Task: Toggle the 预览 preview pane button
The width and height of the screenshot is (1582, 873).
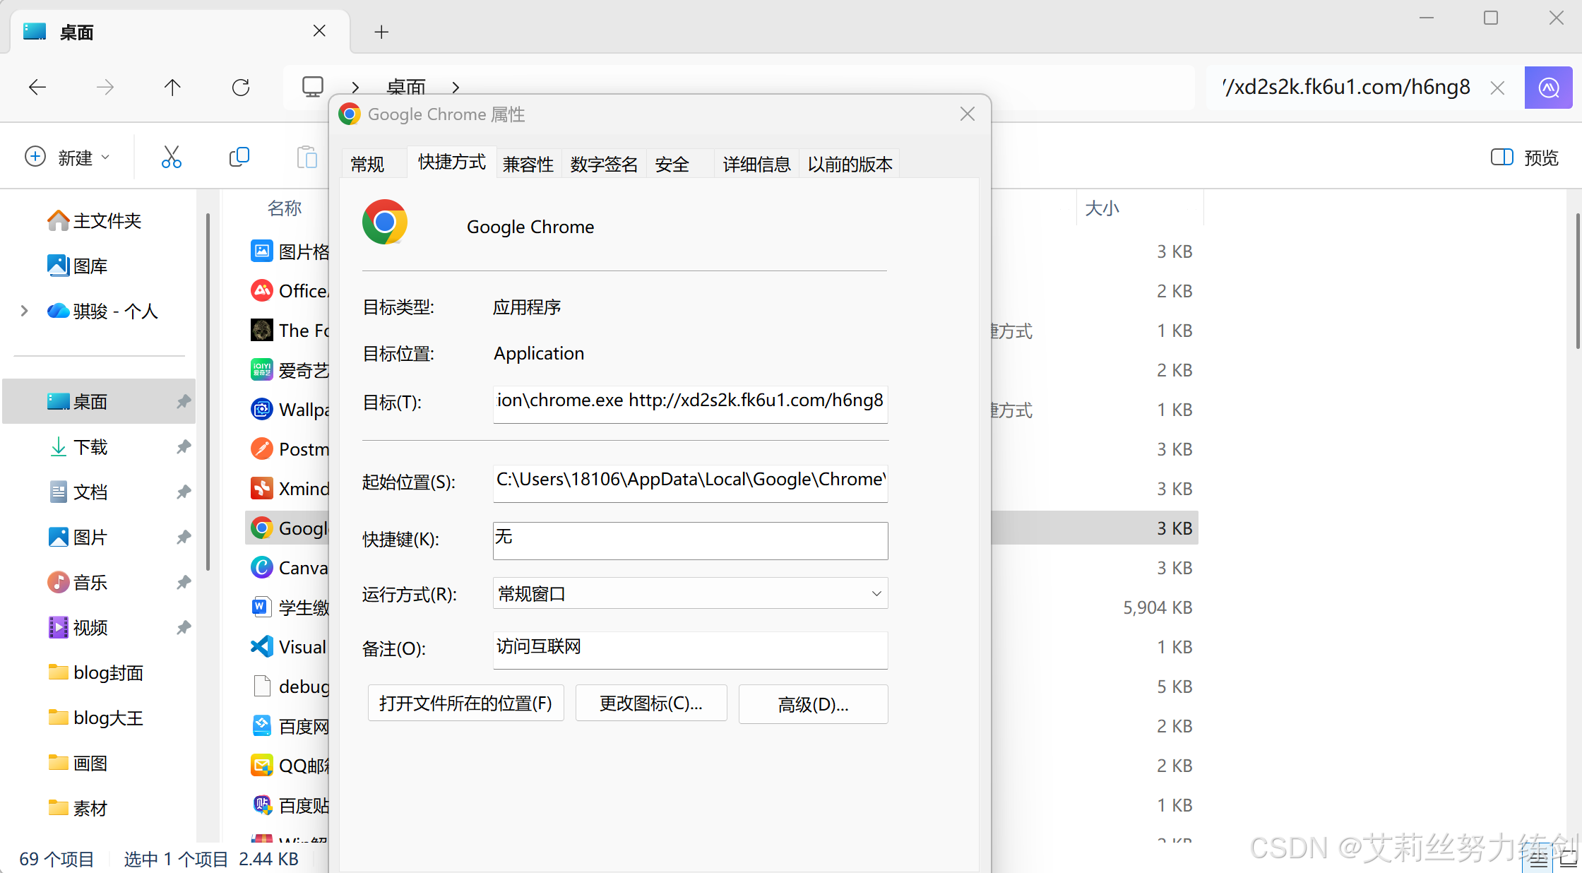Action: point(1524,158)
